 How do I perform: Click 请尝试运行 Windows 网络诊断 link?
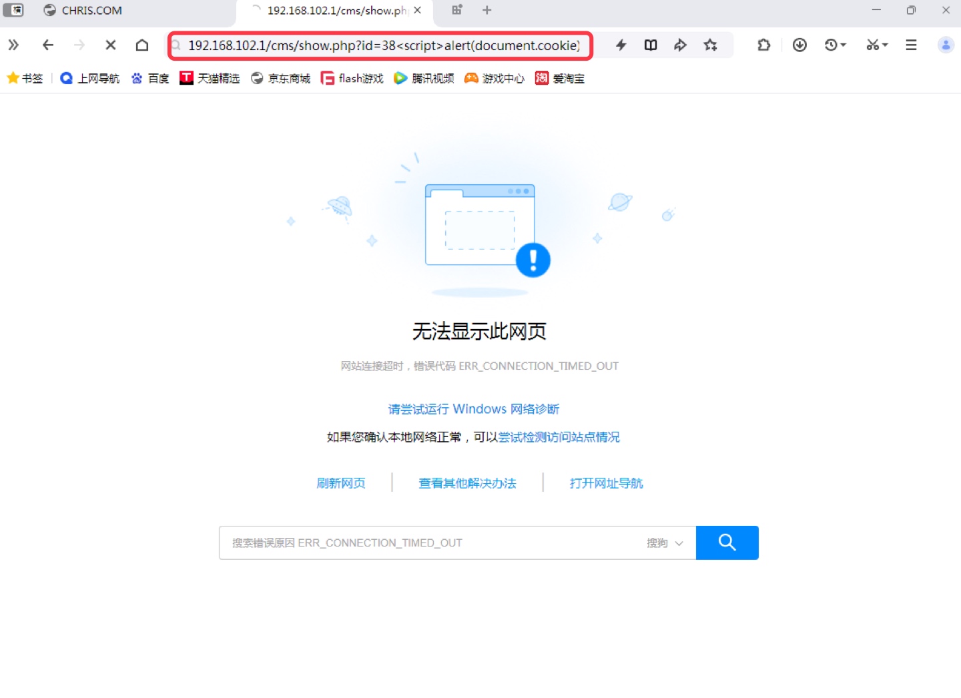474,408
